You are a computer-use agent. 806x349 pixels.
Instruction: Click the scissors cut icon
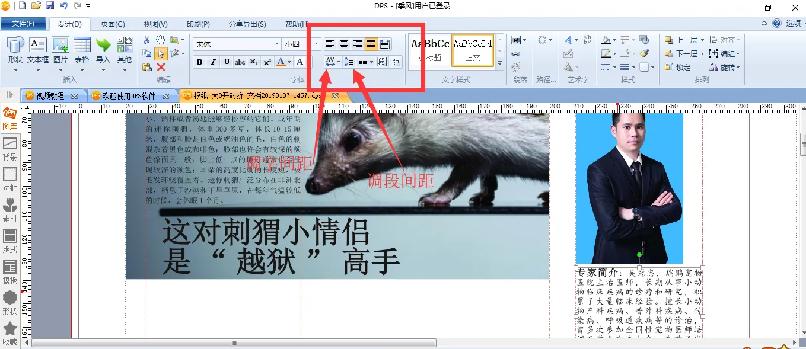[147, 40]
